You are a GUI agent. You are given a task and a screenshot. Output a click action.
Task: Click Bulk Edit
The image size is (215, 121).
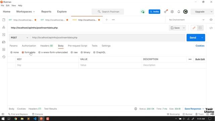[200, 59]
